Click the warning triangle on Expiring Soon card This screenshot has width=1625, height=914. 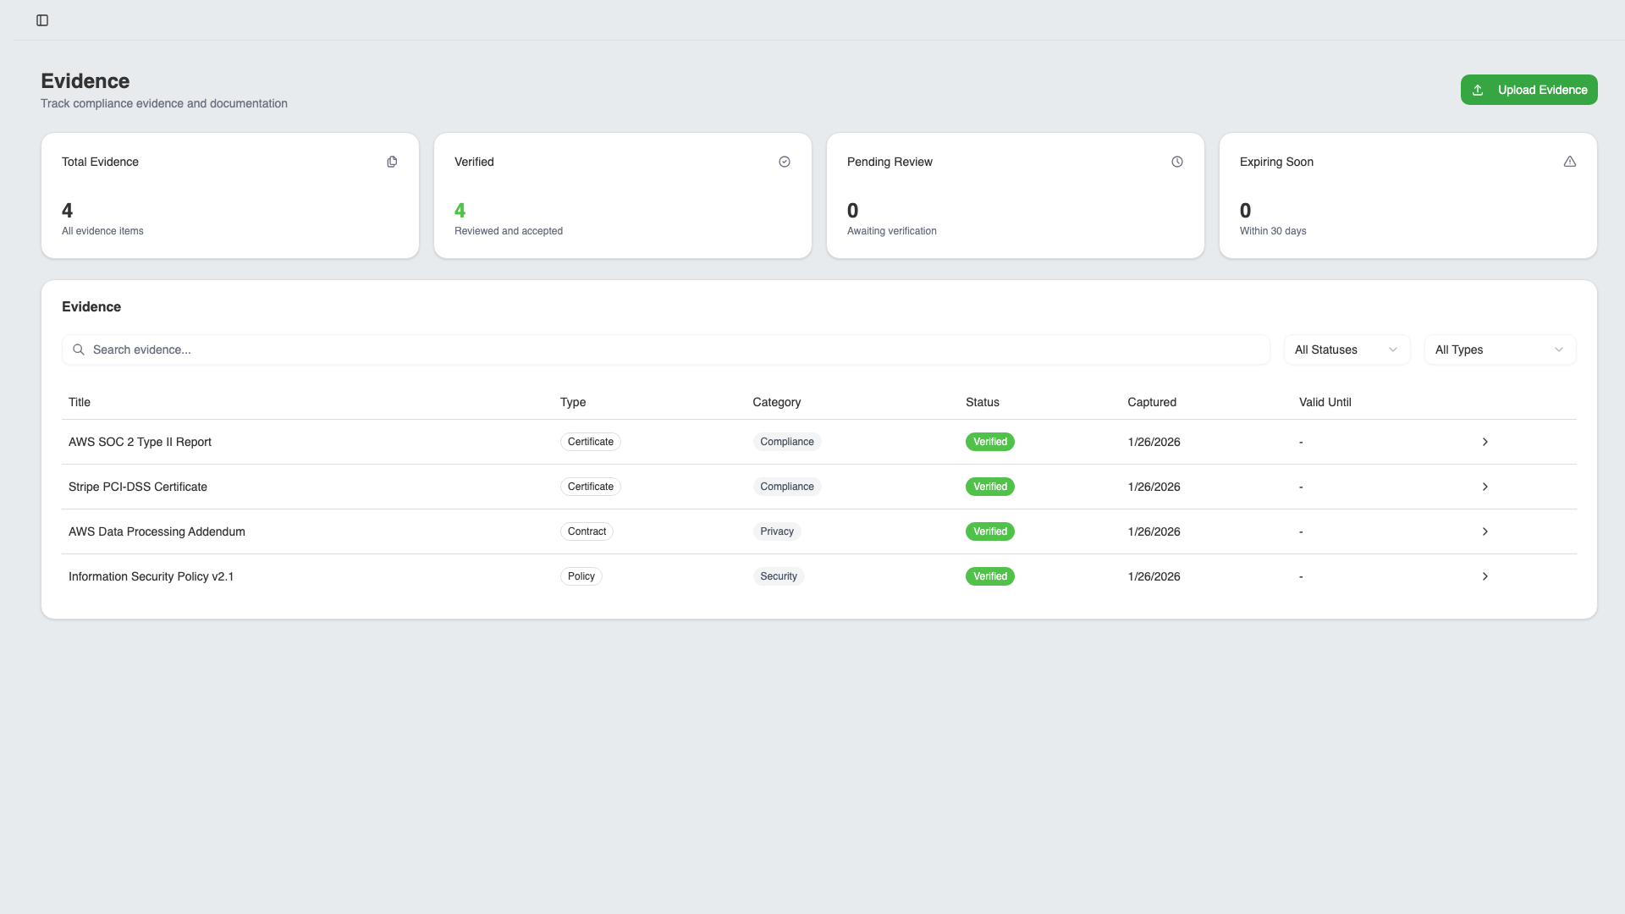(x=1570, y=161)
